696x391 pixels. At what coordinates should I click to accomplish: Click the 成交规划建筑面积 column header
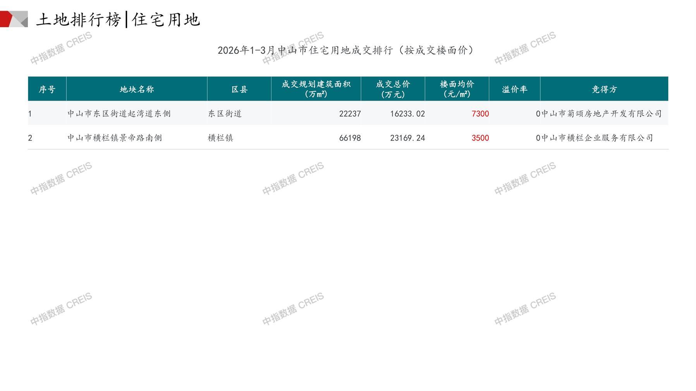point(316,89)
